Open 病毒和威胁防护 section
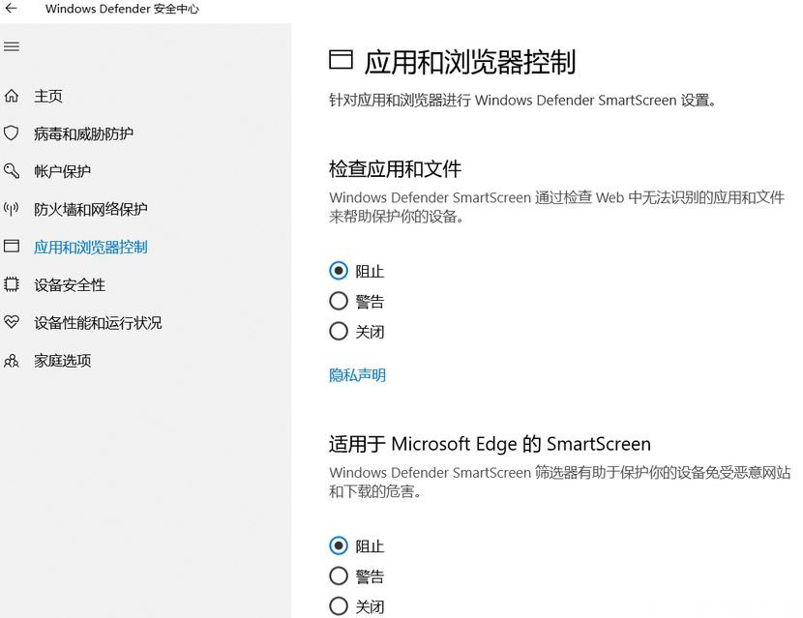The image size is (803, 618). (83, 133)
